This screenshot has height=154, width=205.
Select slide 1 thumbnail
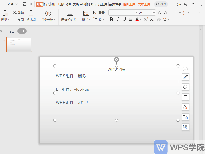coord(19,44)
